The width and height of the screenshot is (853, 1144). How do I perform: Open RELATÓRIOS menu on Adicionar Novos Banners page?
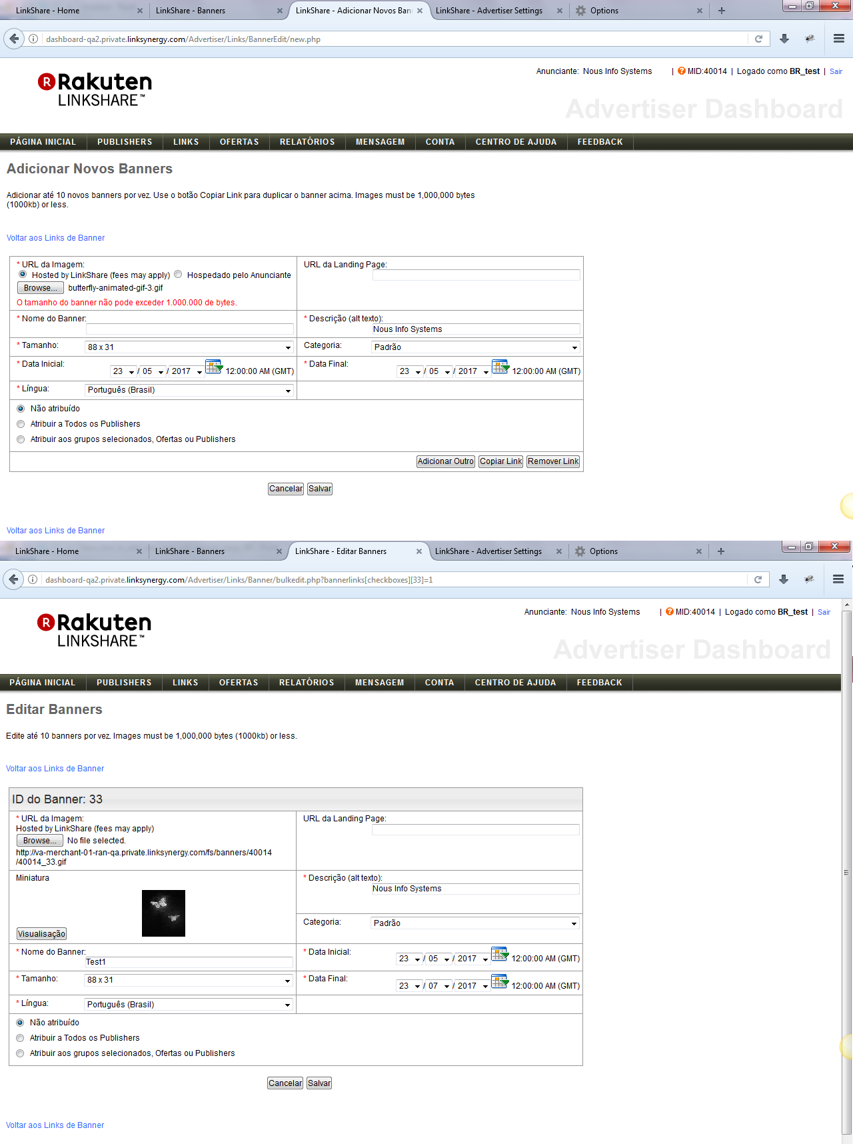tap(307, 142)
